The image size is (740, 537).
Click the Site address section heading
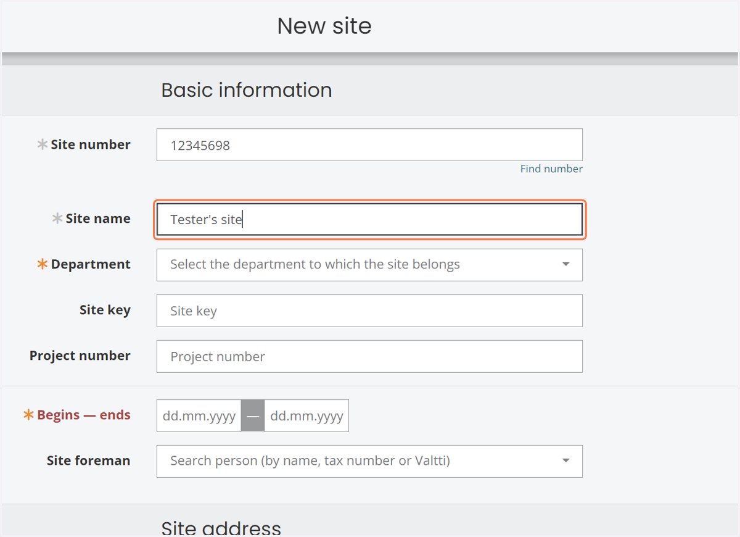pos(221,528)
